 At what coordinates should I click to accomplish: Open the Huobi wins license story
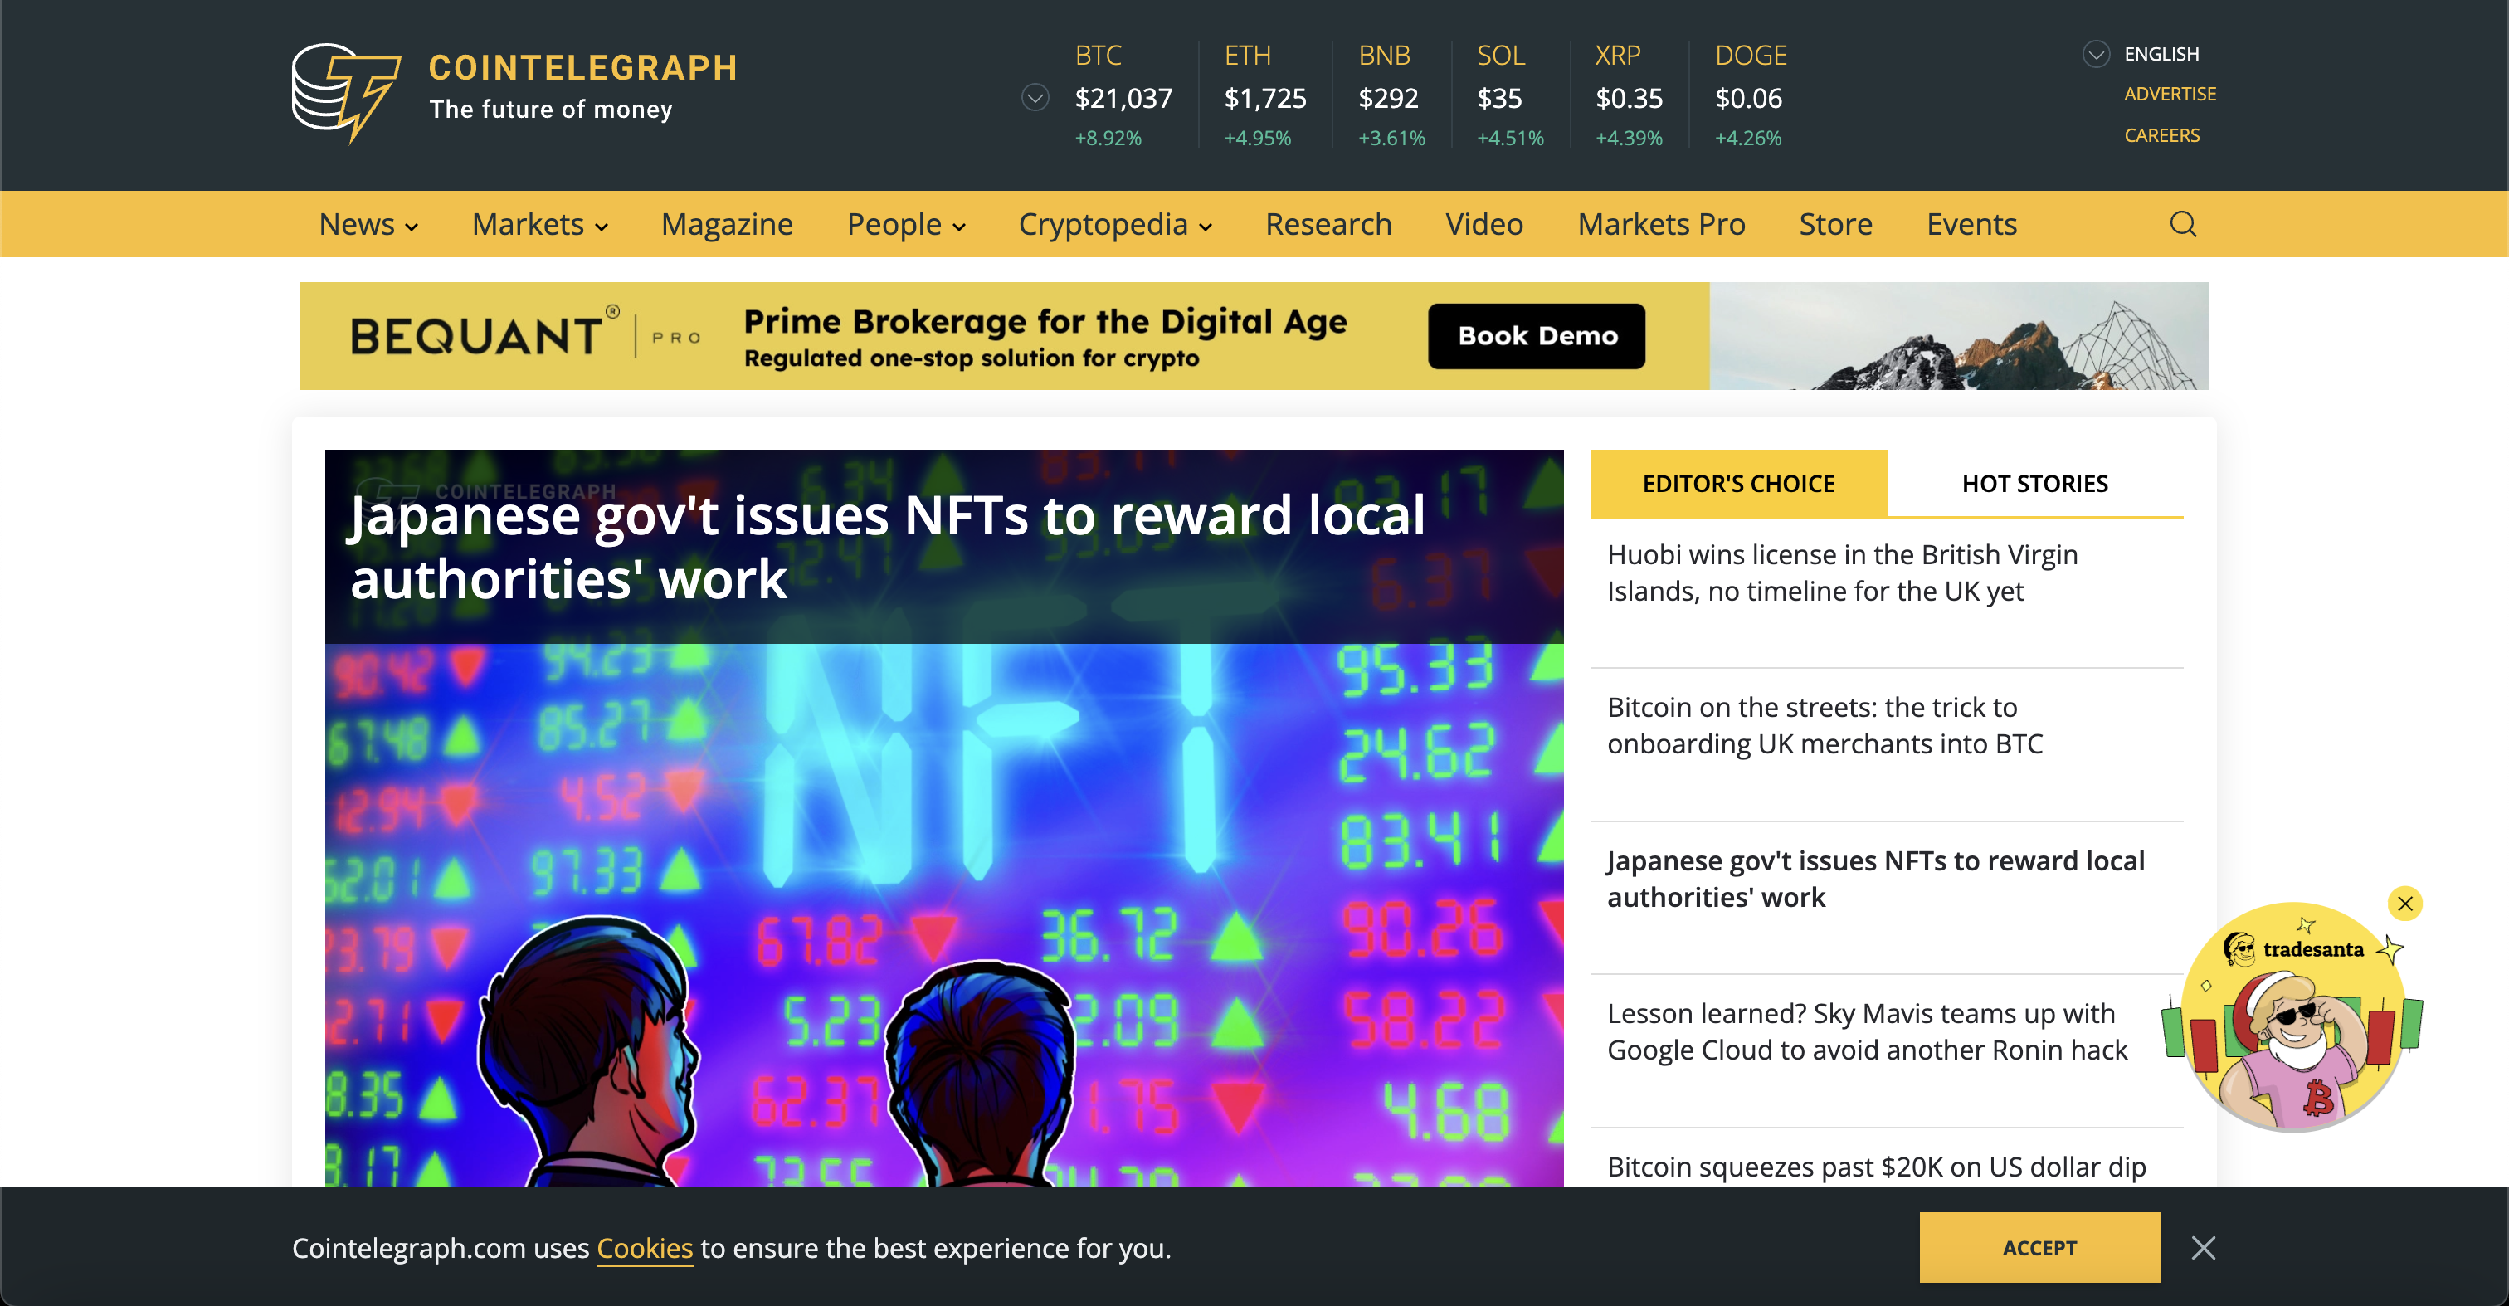click(1842, 573)
